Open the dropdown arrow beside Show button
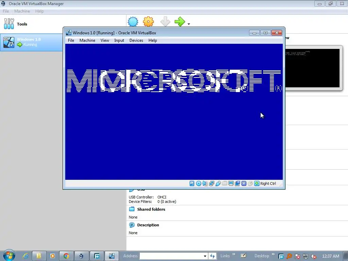The image size is (348, 261). coord(189,24)
